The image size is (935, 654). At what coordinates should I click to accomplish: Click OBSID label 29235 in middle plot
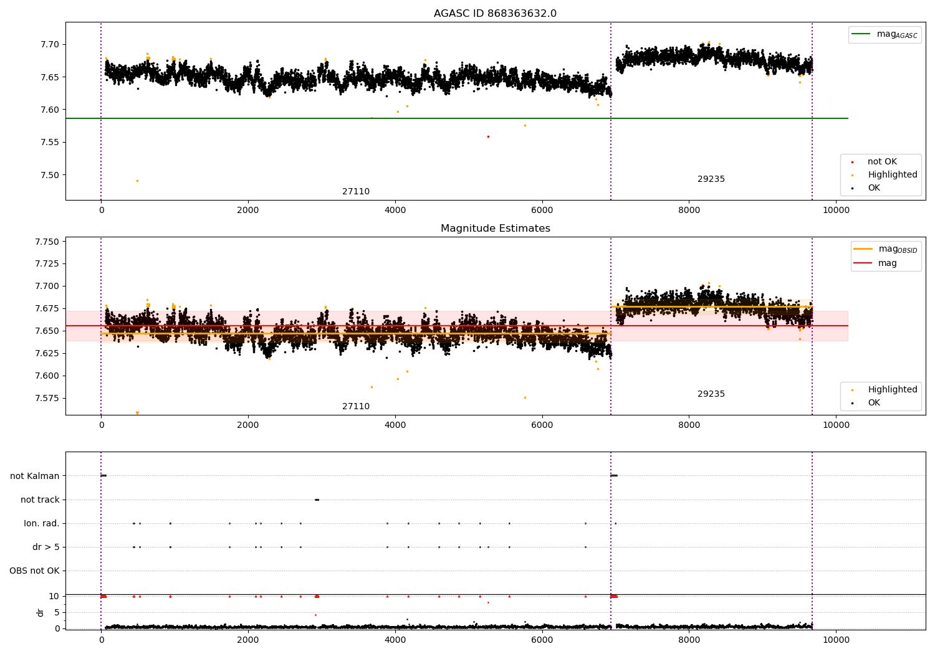[x=711, y=394]
